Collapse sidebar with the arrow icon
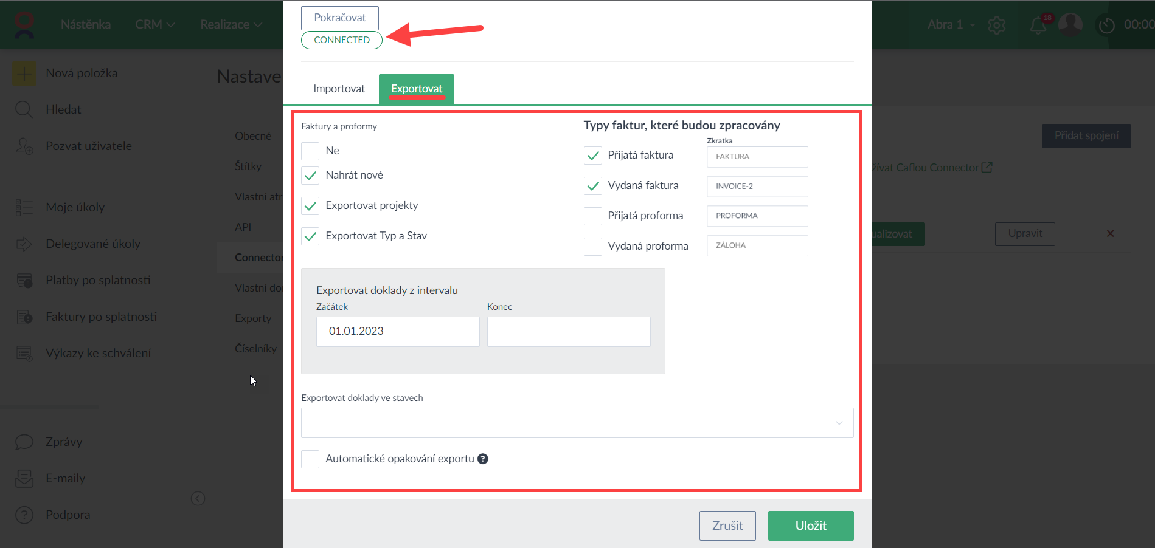Image resolution: width=1155 pixels, height=548 pixels. click(x=198, y=499)
